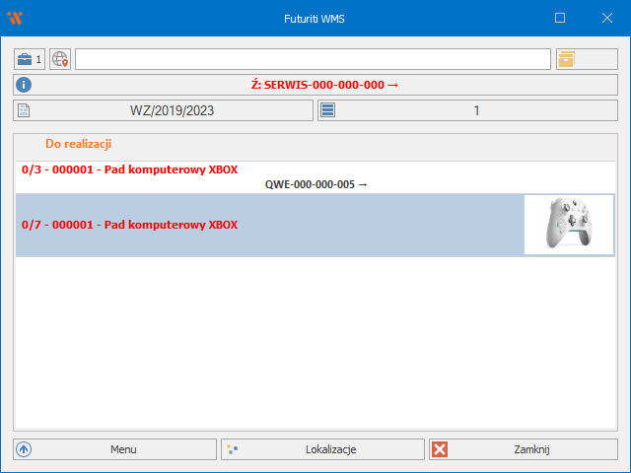The width and height of the screenshot is (631, 473).
Task: Focus the empty scan input field
Action: click(312, 59)
